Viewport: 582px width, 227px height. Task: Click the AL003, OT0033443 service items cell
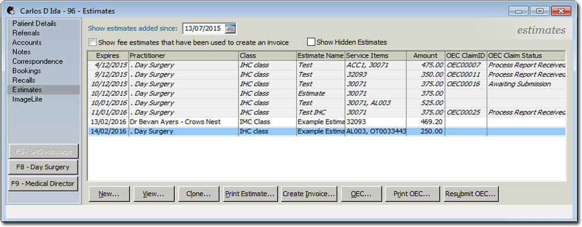pyautogui.click(x=375, y=131)
